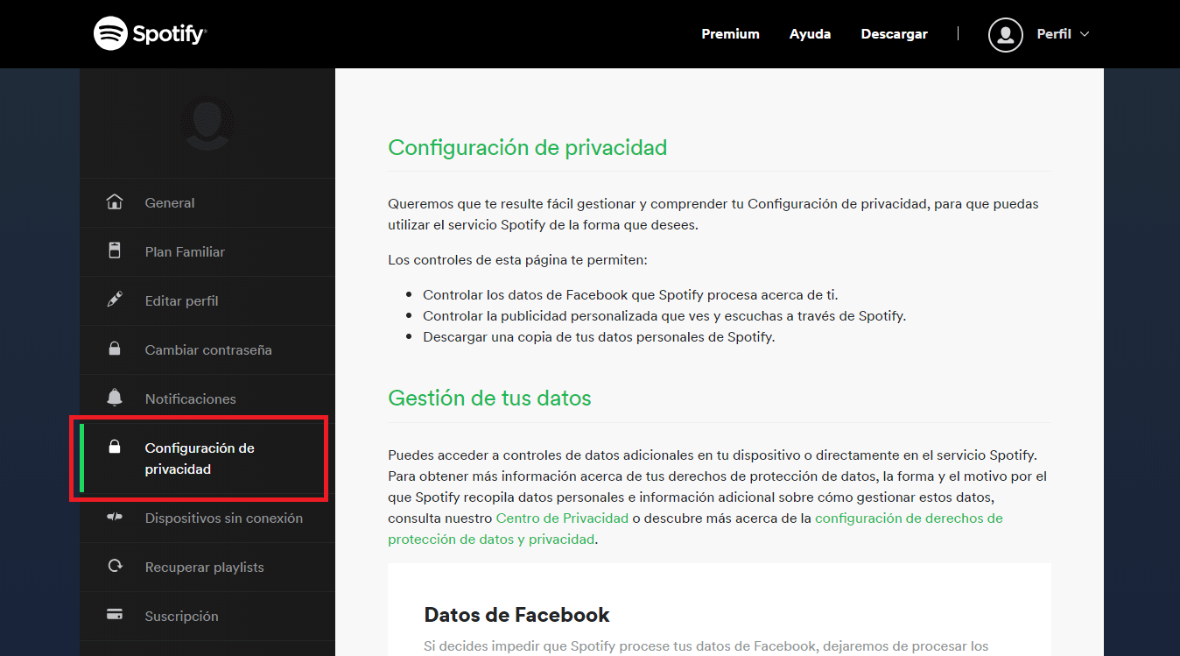Click the Datos de Facebook heading

(x=516, y=615)
